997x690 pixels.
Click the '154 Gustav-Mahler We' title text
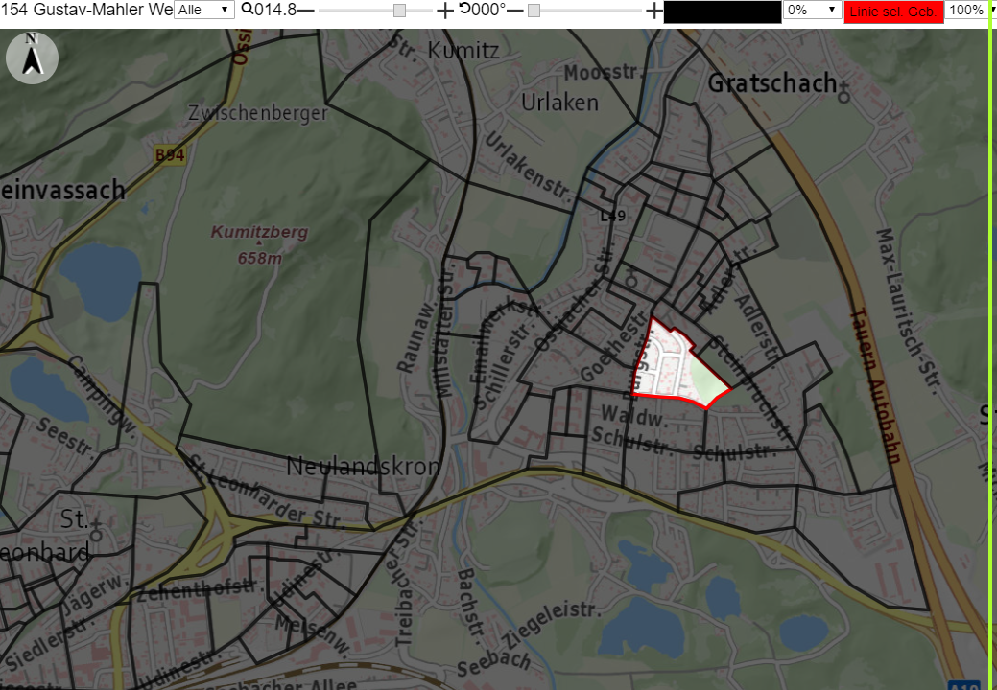coord(86,10)
